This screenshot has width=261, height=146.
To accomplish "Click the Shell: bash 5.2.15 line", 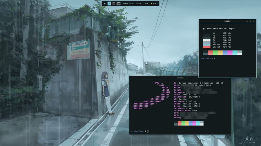I will tap(185, 95).
